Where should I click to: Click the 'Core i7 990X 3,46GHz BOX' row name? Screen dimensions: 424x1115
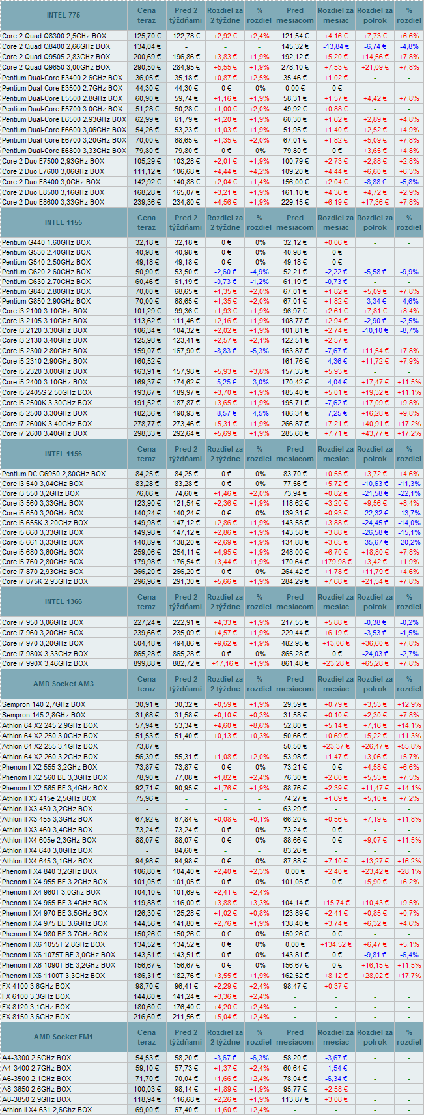(x=46, y=664)
